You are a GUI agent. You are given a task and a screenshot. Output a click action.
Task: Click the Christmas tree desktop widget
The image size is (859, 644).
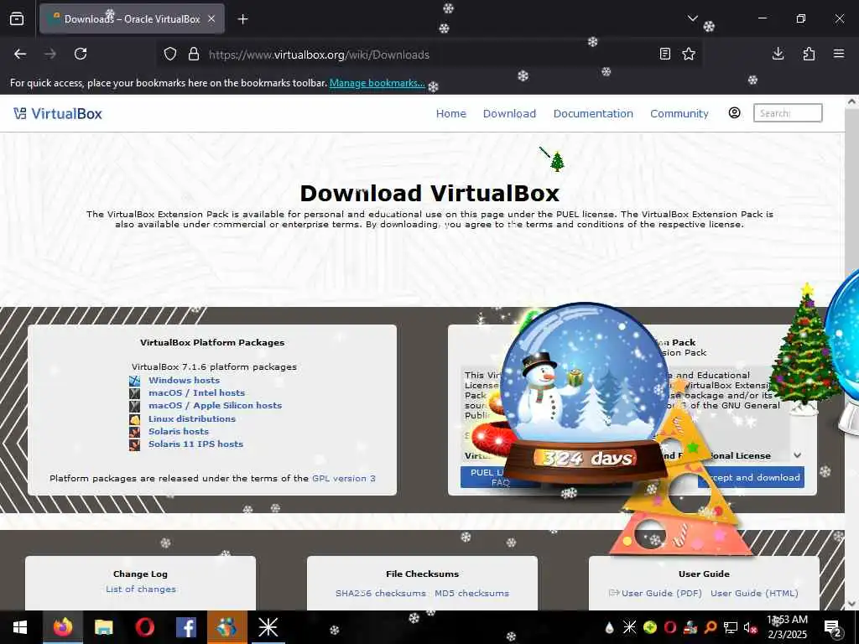point(804,351)
